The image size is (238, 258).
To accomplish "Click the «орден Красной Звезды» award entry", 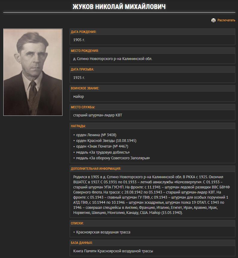I will [x=106, y=141].
